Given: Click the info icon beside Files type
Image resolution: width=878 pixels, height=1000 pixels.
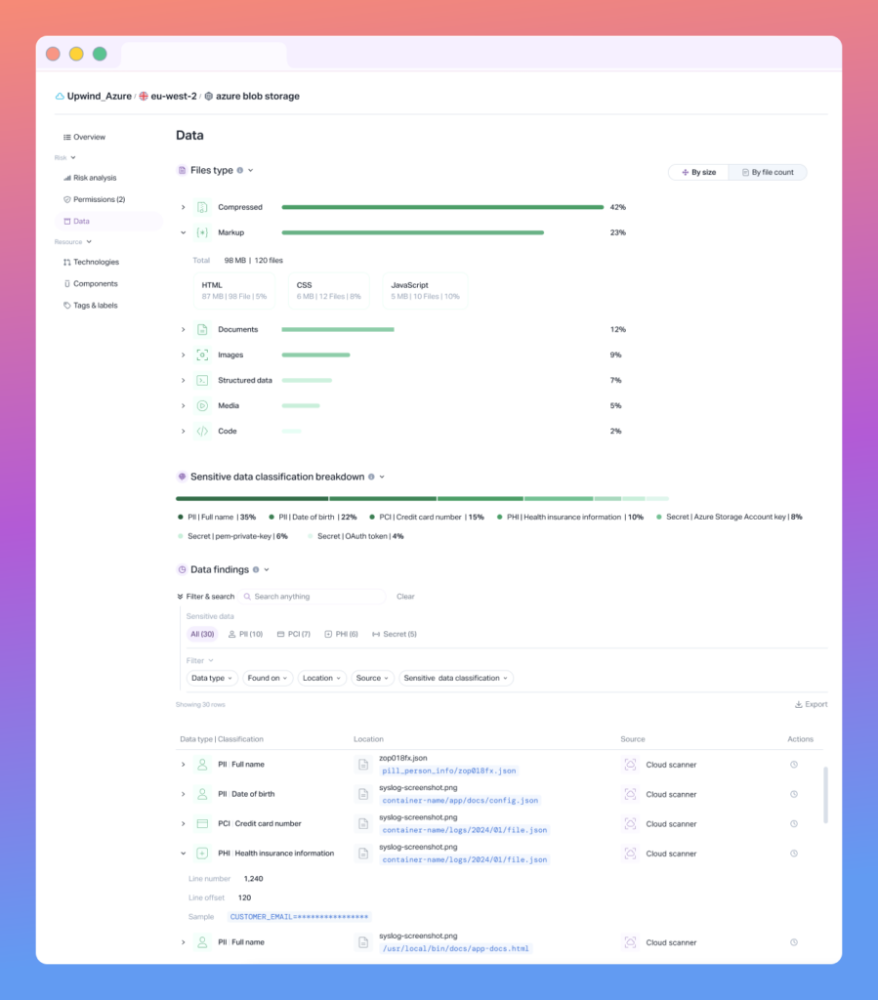Looking at the screenshot, I should (240, 170).
